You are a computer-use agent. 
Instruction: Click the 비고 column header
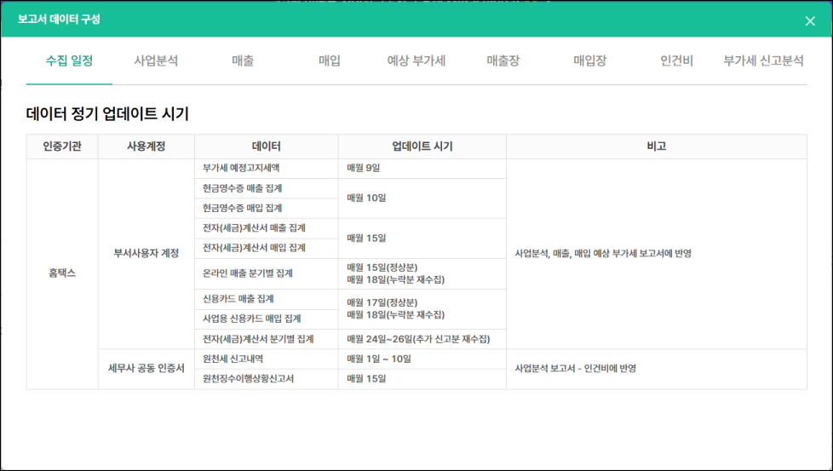click(x=656, y=146)
